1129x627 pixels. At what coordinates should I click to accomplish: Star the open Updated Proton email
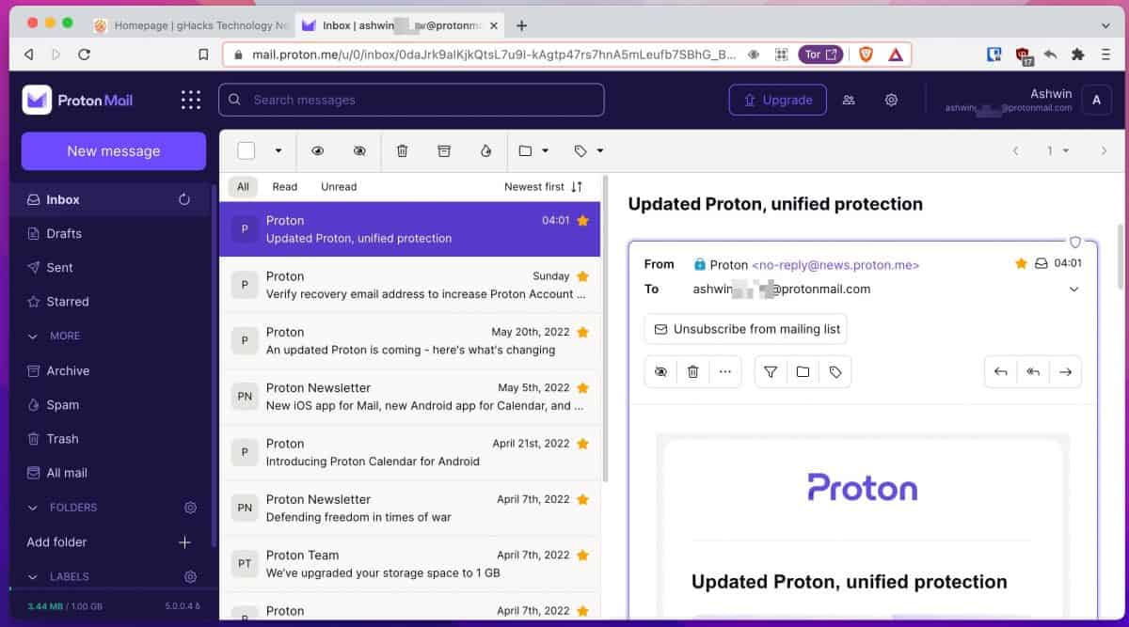[x=1021, y=264]
